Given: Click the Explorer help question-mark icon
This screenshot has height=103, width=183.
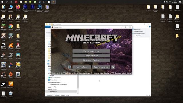Looking at the screenshot, I should [150, 27].
